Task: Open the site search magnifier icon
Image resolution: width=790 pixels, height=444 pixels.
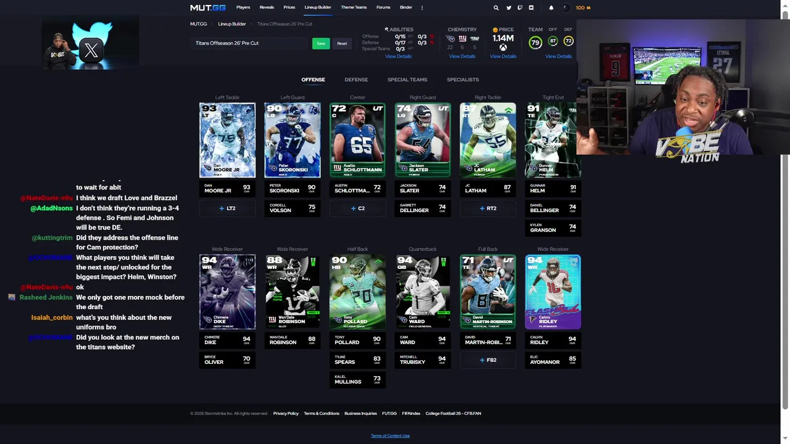Action: tap(496, 8)
